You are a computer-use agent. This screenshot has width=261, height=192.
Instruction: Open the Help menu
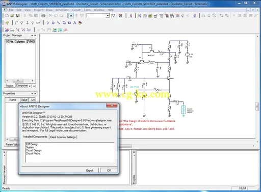111,10
